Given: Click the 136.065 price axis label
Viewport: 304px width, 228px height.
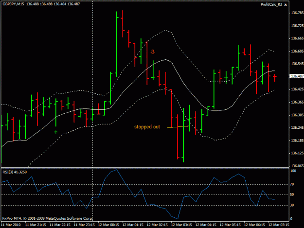Looking at the screenshot, I should (297, 166).
